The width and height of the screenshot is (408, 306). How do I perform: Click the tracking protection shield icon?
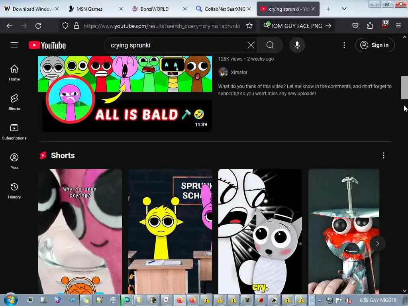(x=65, y=25)
